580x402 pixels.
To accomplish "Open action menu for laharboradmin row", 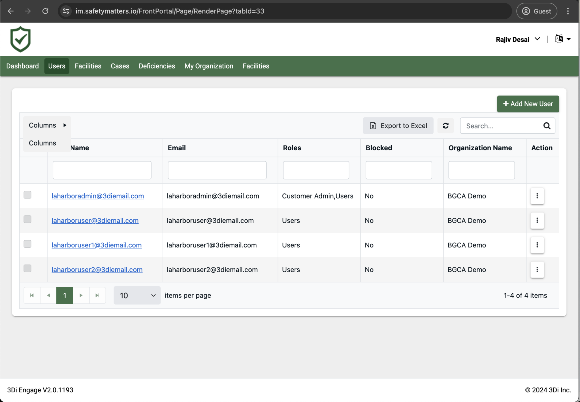I will [x=537, y=196].
